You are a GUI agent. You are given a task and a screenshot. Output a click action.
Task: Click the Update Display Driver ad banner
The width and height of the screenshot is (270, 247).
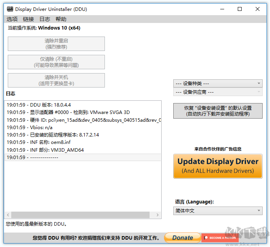tap(218, 166)
